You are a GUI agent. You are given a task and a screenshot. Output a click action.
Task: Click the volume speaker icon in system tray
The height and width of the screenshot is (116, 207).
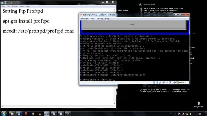(x=190, y=114)
